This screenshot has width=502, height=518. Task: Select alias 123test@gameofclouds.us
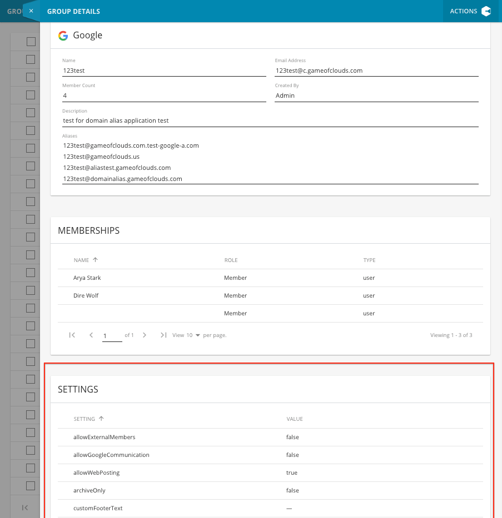101,157
